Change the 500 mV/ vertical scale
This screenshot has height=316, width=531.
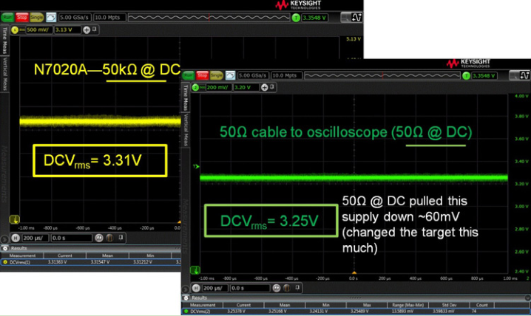[x=38, y=30]
